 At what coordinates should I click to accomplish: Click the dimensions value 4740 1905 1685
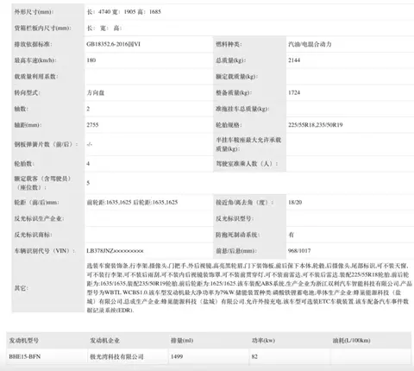coord(124,12)
